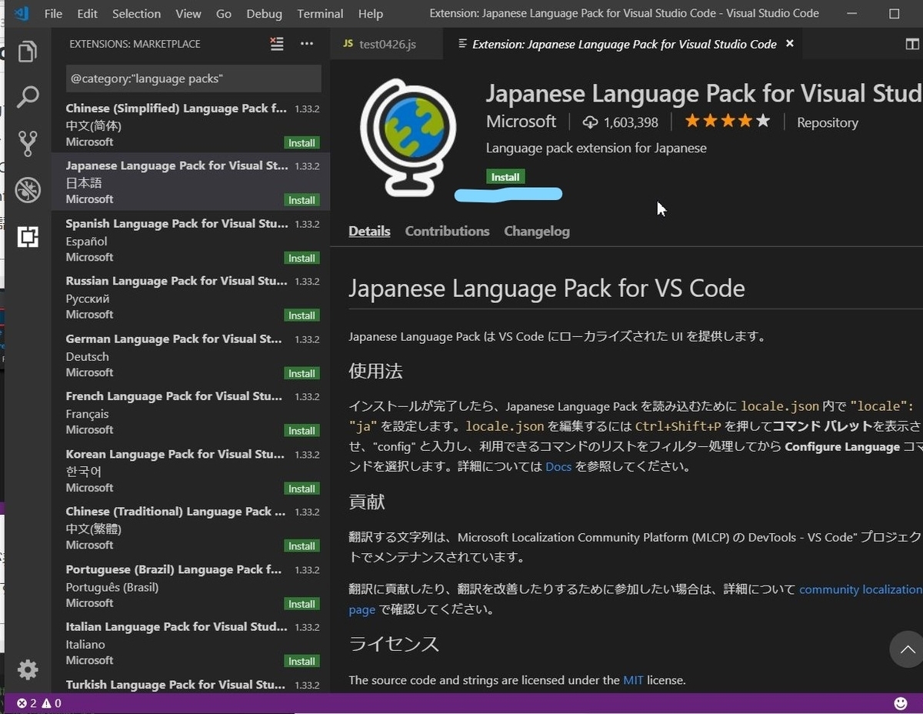923x714 pixels.
Task: Click the download count 1,603,398
Action: click(621, 122)
